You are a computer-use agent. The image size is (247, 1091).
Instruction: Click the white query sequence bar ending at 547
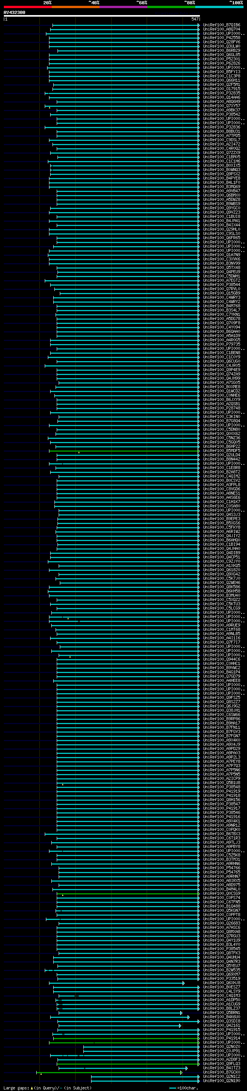(102, 15)
